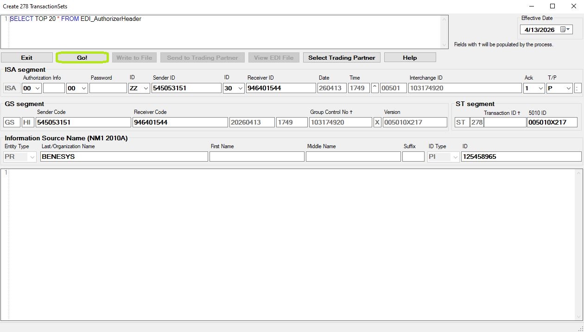The width and height of the screenshot is (584, 332).
Task: Click the ISA Date field 260413
Action: (332, 88)
